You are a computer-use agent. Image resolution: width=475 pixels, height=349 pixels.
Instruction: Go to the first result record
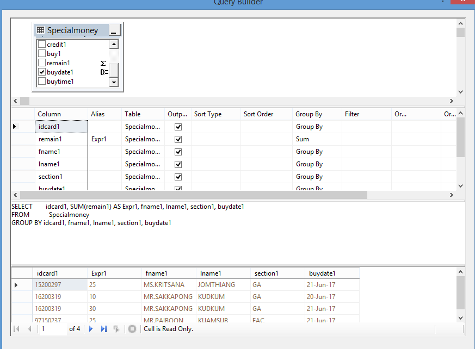coord(17,329)
